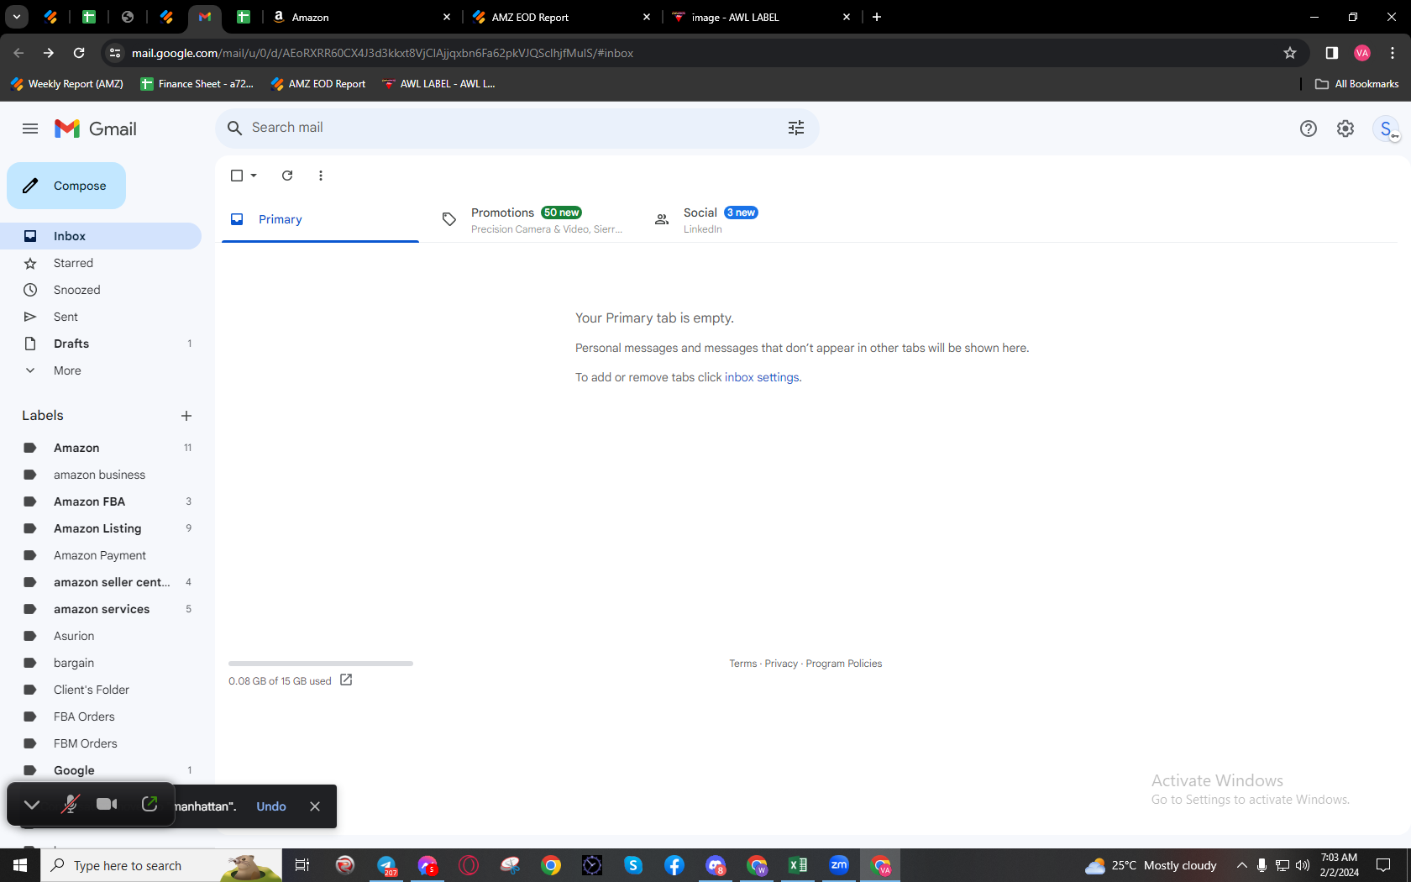Open the three-dot more options in mail toolbar
The width and height of the screenshot is (1411, 882).
click(x=321, y=176)
